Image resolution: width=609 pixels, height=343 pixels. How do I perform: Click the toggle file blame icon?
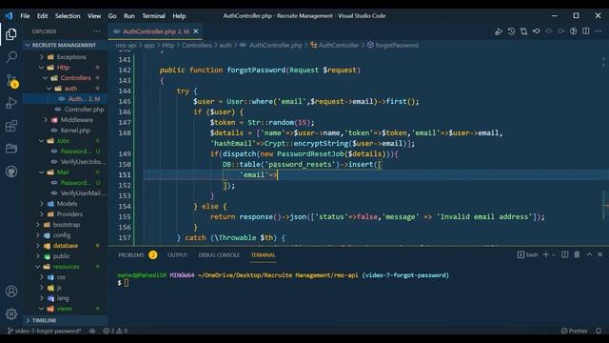point(536,31)
